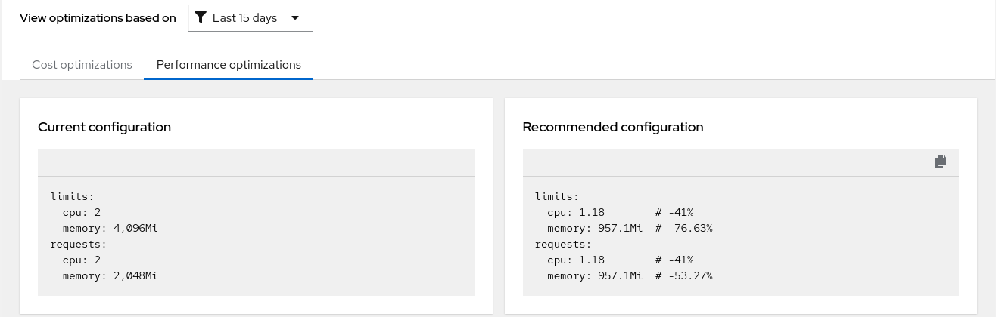Copy the recommended configuration to clipboard
The height and width of the screenshot is (317, 996).
click(x=941, y=162)
